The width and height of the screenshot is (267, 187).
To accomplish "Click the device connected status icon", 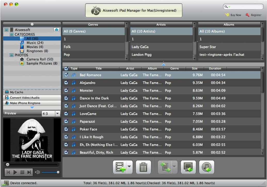I will pyautogui.click(x=5, y=183).
